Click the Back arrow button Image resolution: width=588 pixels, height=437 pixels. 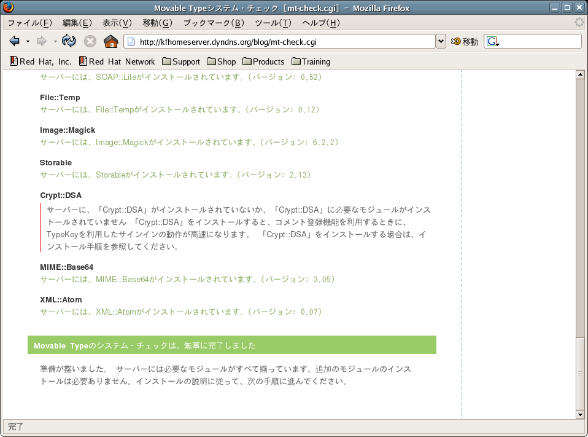coord(14,41)
